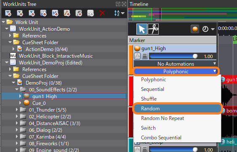Open the dropdown arrow beside the clock icon
237x152 pixels.
[213, 29]
